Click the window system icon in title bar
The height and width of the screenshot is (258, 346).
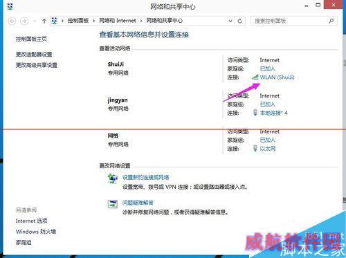tap(10, 6)
